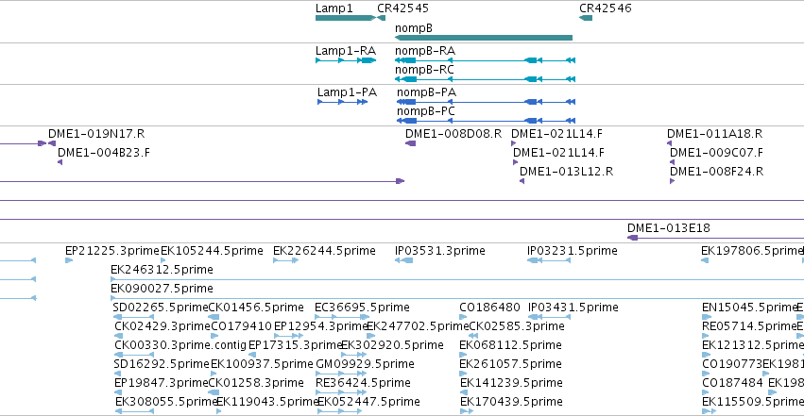
Task: Open the nompB-RA transcript
Action: click(x=485, y=60)
